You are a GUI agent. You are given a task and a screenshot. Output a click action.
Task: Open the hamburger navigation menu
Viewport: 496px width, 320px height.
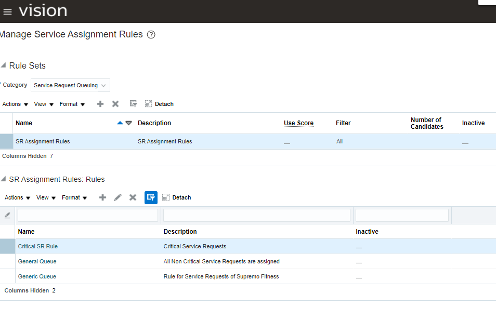(7, 12)
